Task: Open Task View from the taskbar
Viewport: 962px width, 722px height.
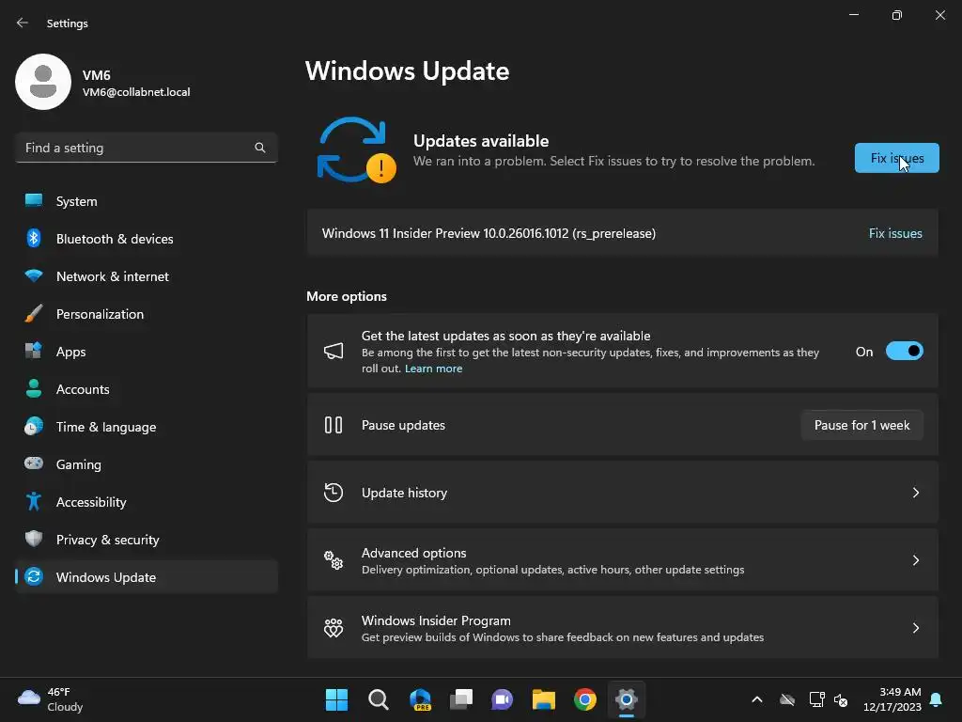Action: pos(461,699)
